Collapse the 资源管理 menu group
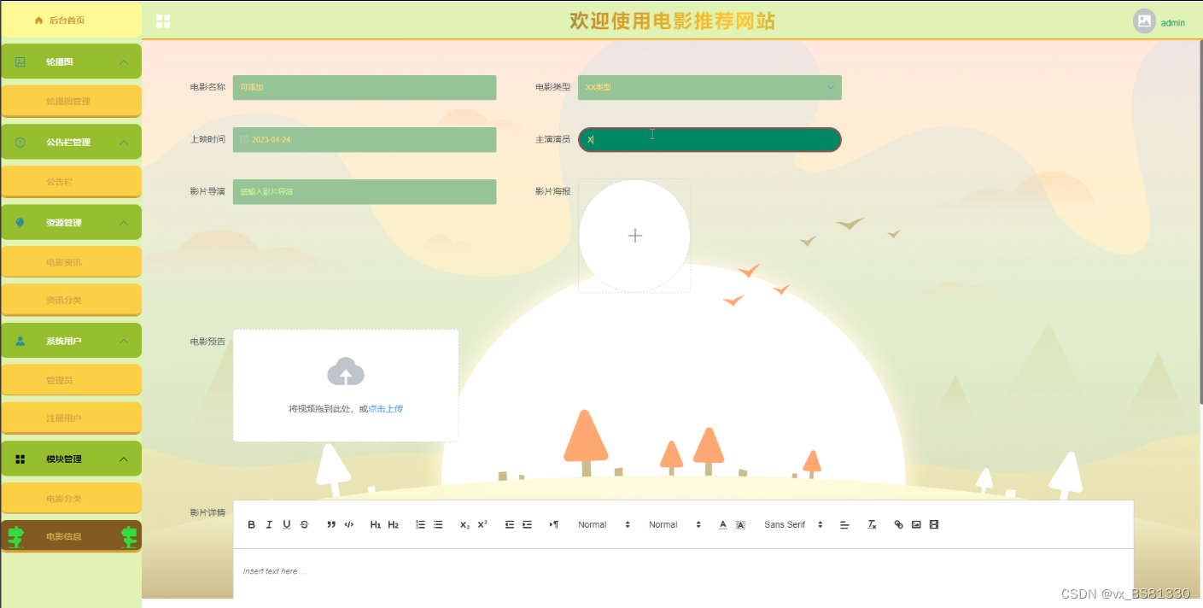1203x608 pixels. click(x=71, y=222)
